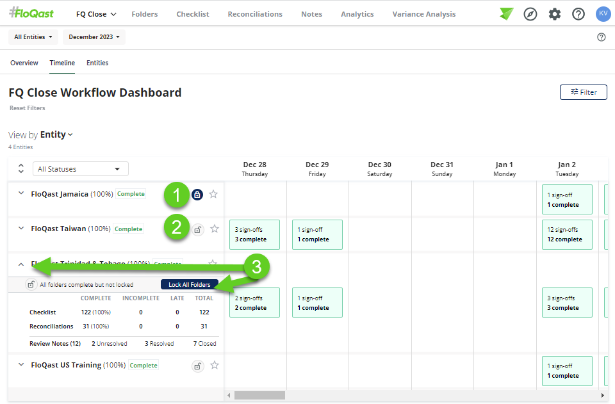The height and width of the screenshot is (404, 615).
Task: Expand the FloQast Taiwan row
Action: pyautogui.click(x=21, y=228)
